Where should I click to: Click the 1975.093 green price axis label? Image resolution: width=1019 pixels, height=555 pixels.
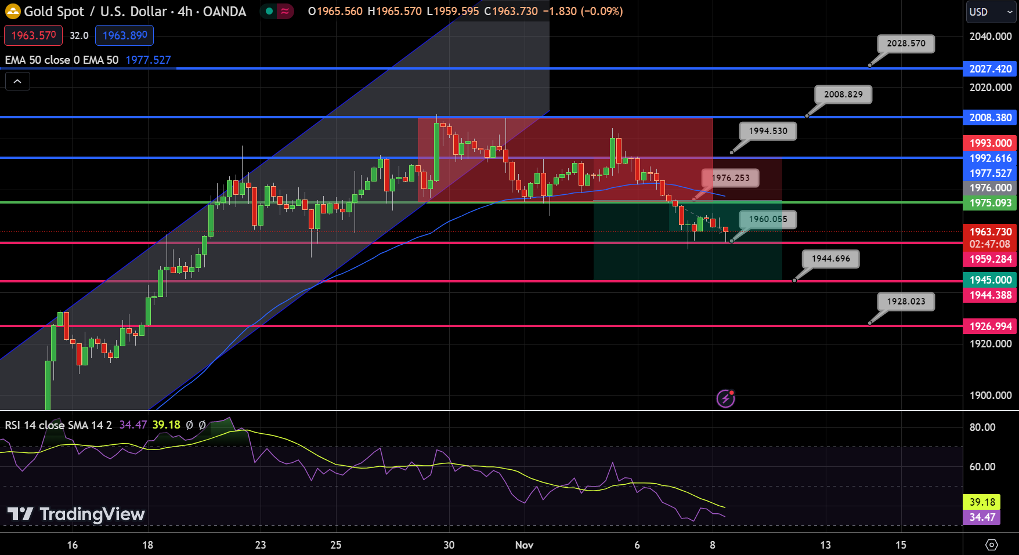[990, 203]
